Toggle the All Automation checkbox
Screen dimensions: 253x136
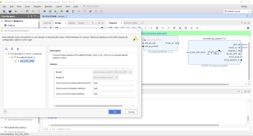[x=9, y=54]
